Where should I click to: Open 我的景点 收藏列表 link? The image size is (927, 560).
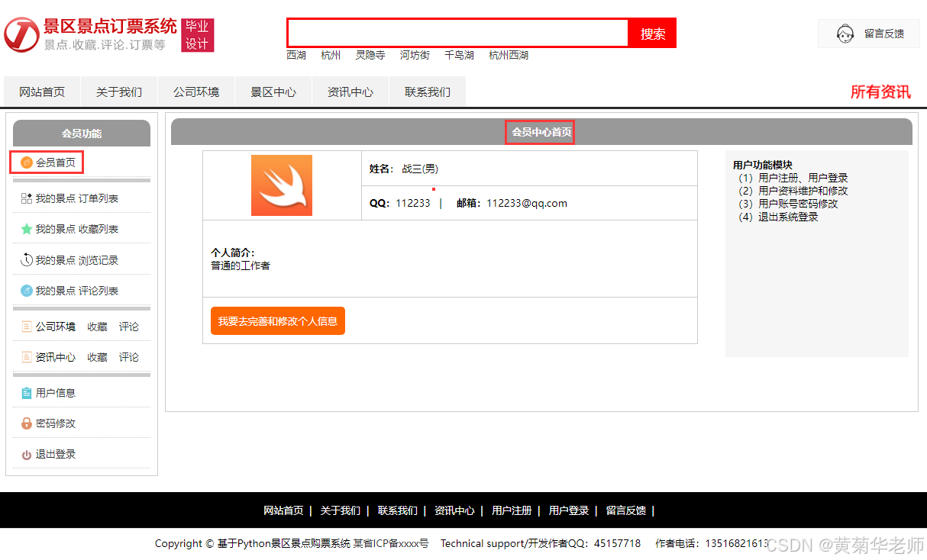(x=77, y=229)
